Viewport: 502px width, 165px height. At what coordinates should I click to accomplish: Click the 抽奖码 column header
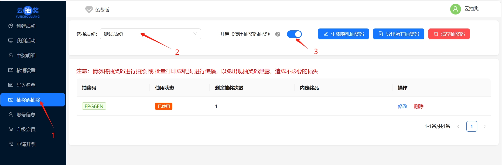[x=89, y=88]
